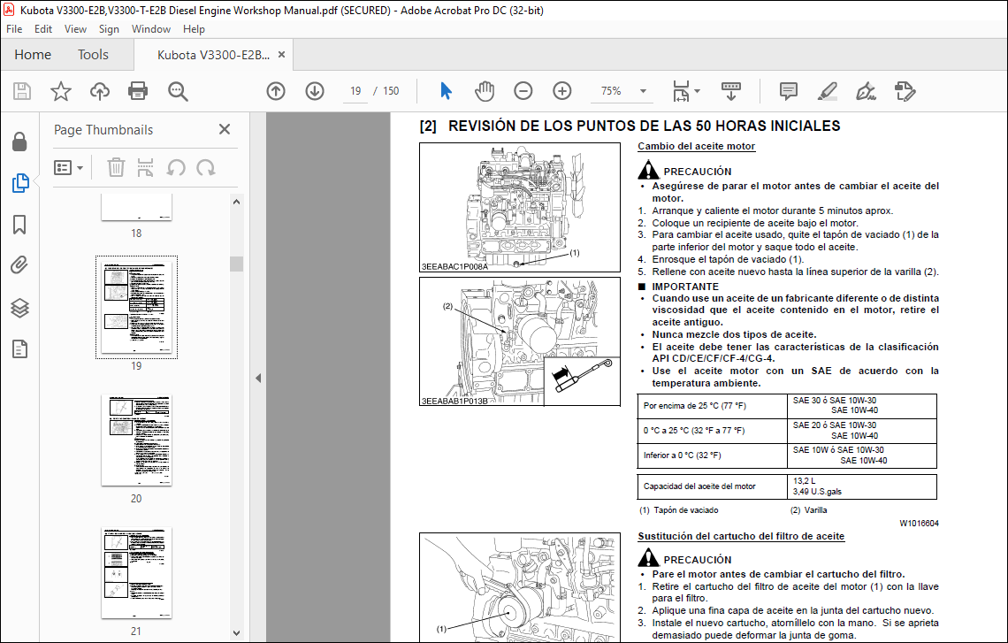Toggle Page Thumbnails sidebar icon

[x=20, y=183]
